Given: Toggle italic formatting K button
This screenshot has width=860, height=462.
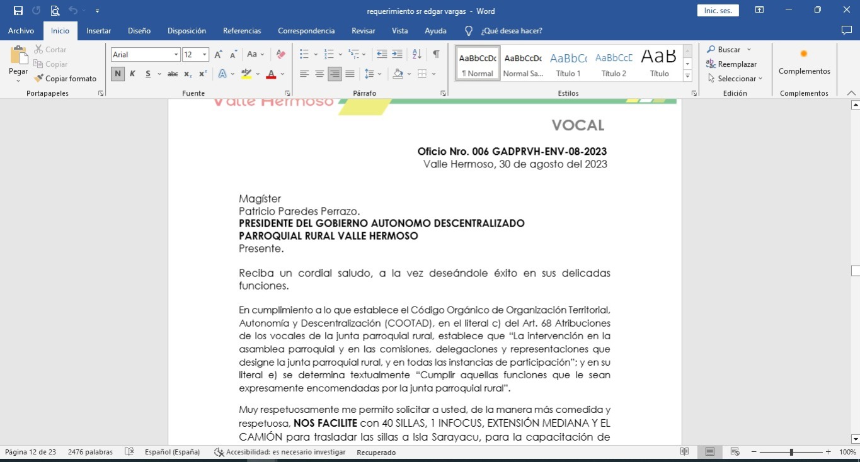Looking at the screenshot, I should click(132, 74).
